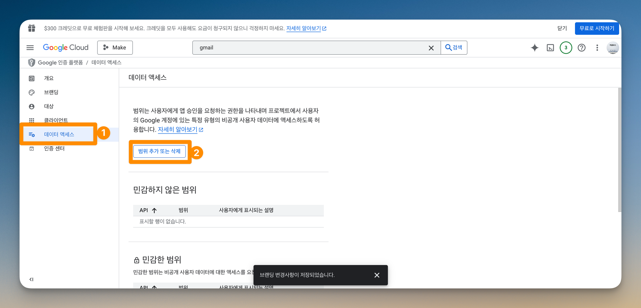The image size is (641, 308).
Task: Open notifications badge showing 3
Action: point(566,48)
